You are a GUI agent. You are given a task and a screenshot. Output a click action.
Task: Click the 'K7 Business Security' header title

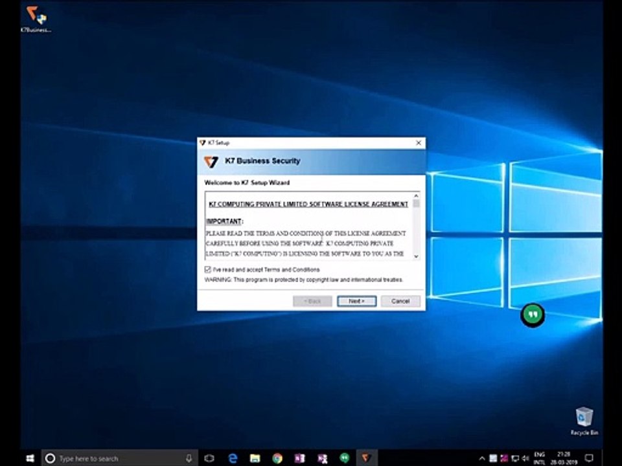point(262,161)
